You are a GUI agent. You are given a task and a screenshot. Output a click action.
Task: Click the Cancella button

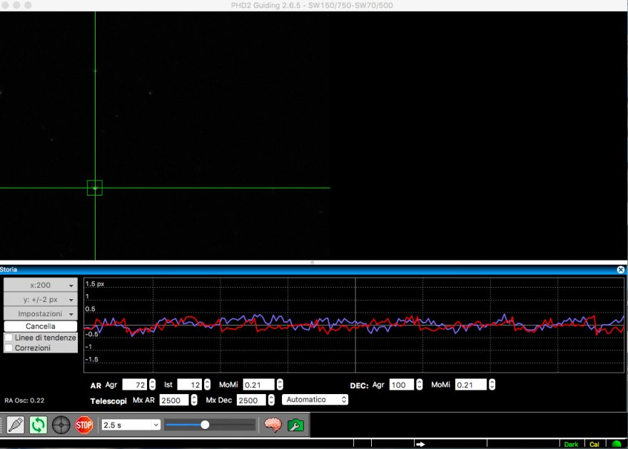pyautogui.click(x=41, y=326)
